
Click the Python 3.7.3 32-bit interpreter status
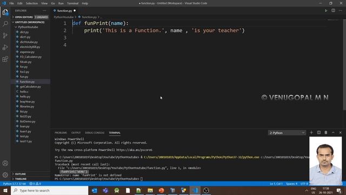click(15, 184)
